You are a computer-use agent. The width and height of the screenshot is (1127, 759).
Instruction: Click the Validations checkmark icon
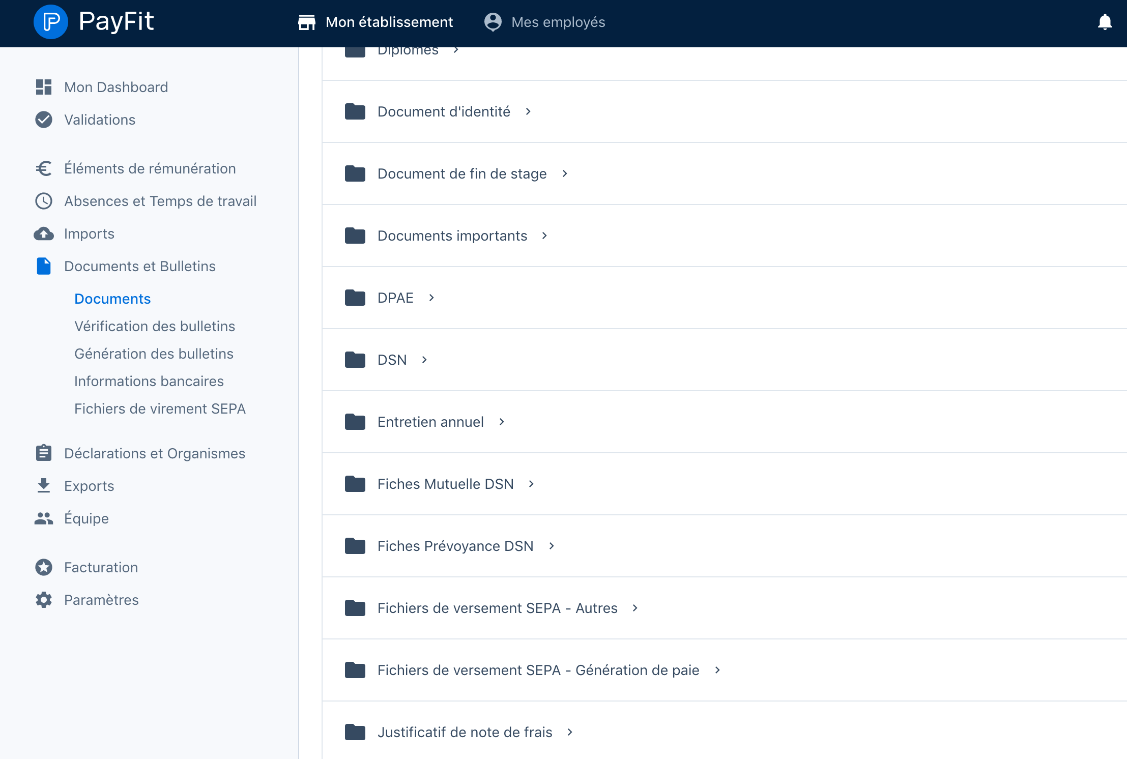click(44, 120)
